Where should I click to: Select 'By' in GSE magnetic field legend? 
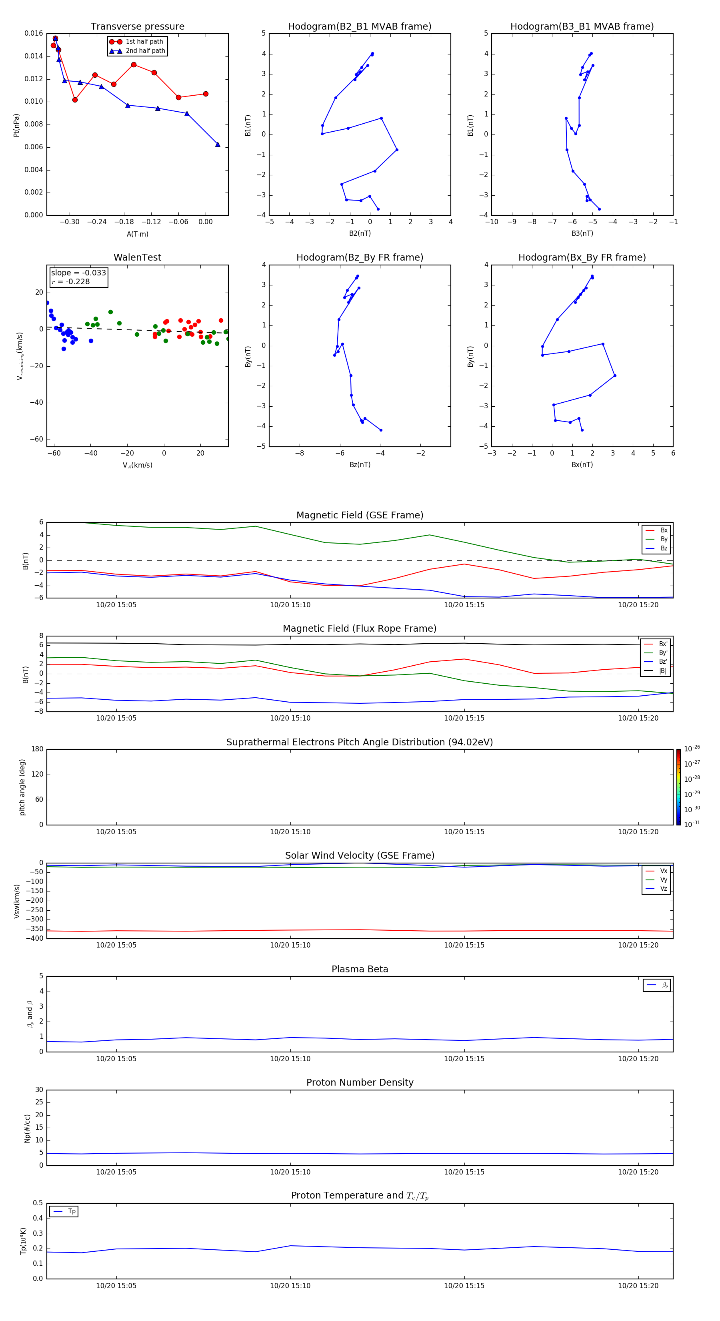click(x=657, y=539)
